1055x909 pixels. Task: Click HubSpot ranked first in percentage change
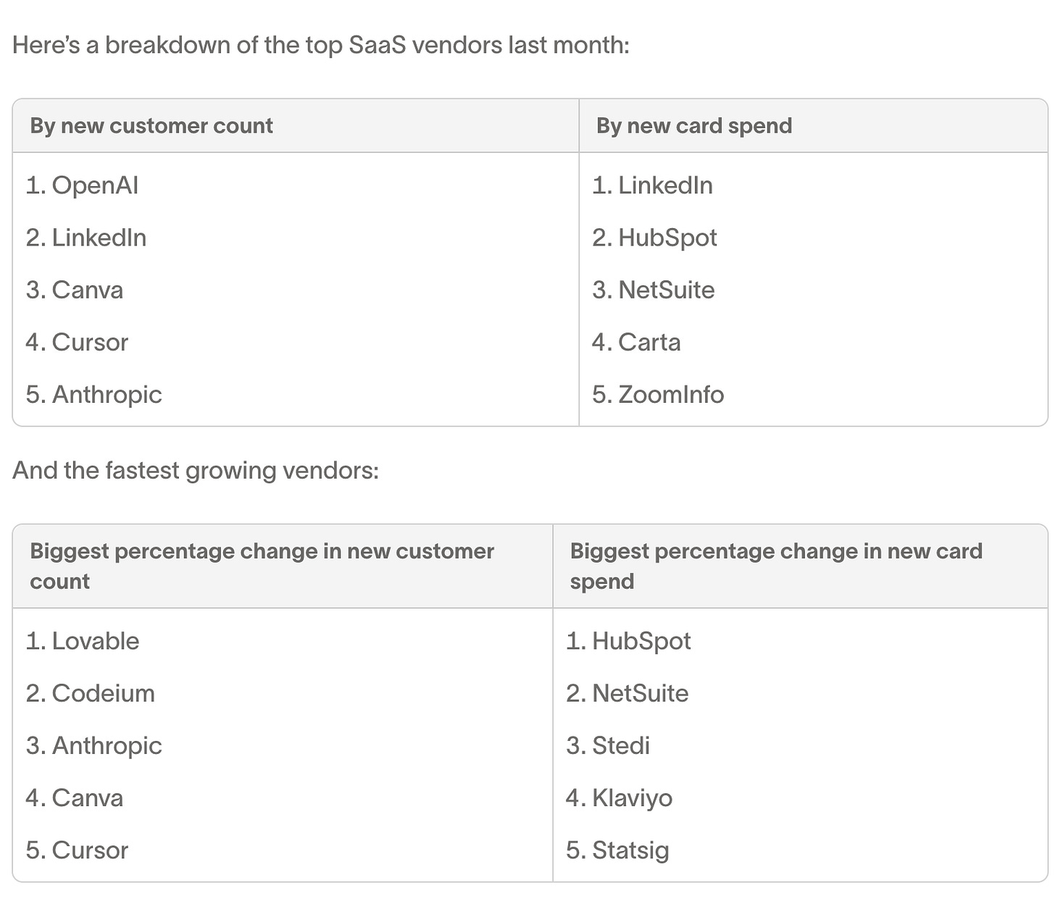coord(628,641)
